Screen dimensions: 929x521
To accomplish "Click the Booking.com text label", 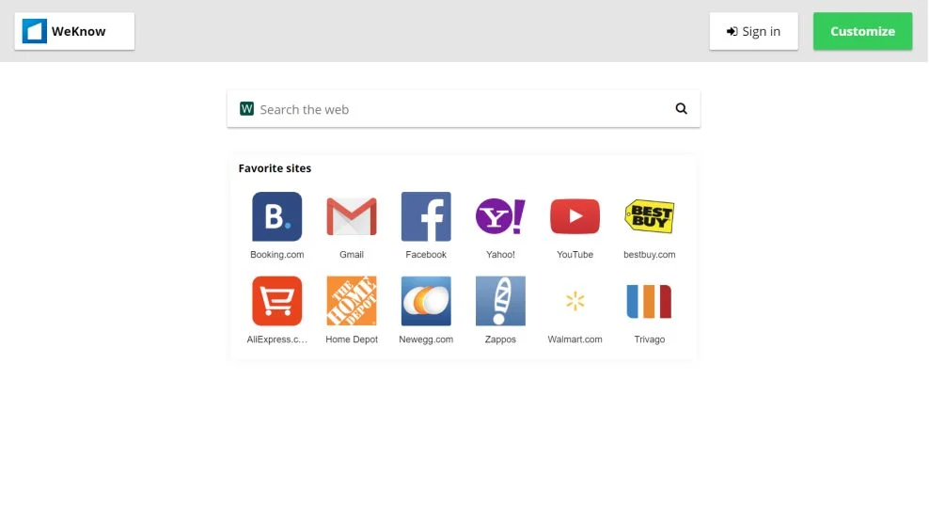I will (276, 254).
